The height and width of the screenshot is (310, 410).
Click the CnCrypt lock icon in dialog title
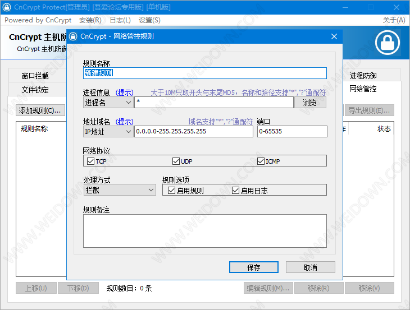pos(74,36)
